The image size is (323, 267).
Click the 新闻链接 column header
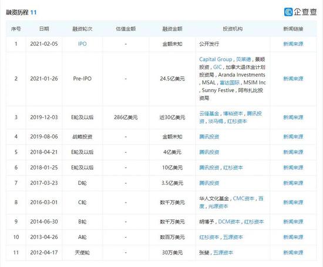click(293, 29)
